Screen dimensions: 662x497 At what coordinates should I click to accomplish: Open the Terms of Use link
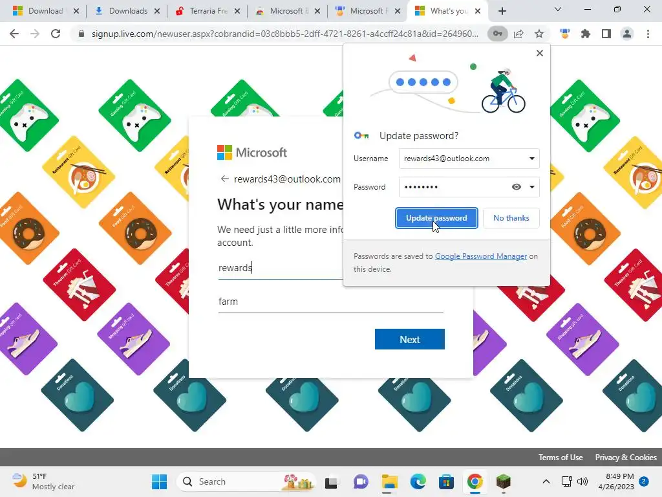point(561,458)
